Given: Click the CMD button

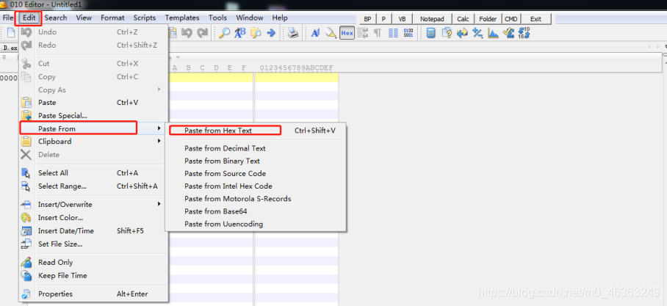Looking at the screenshot, I should point(511,18).
